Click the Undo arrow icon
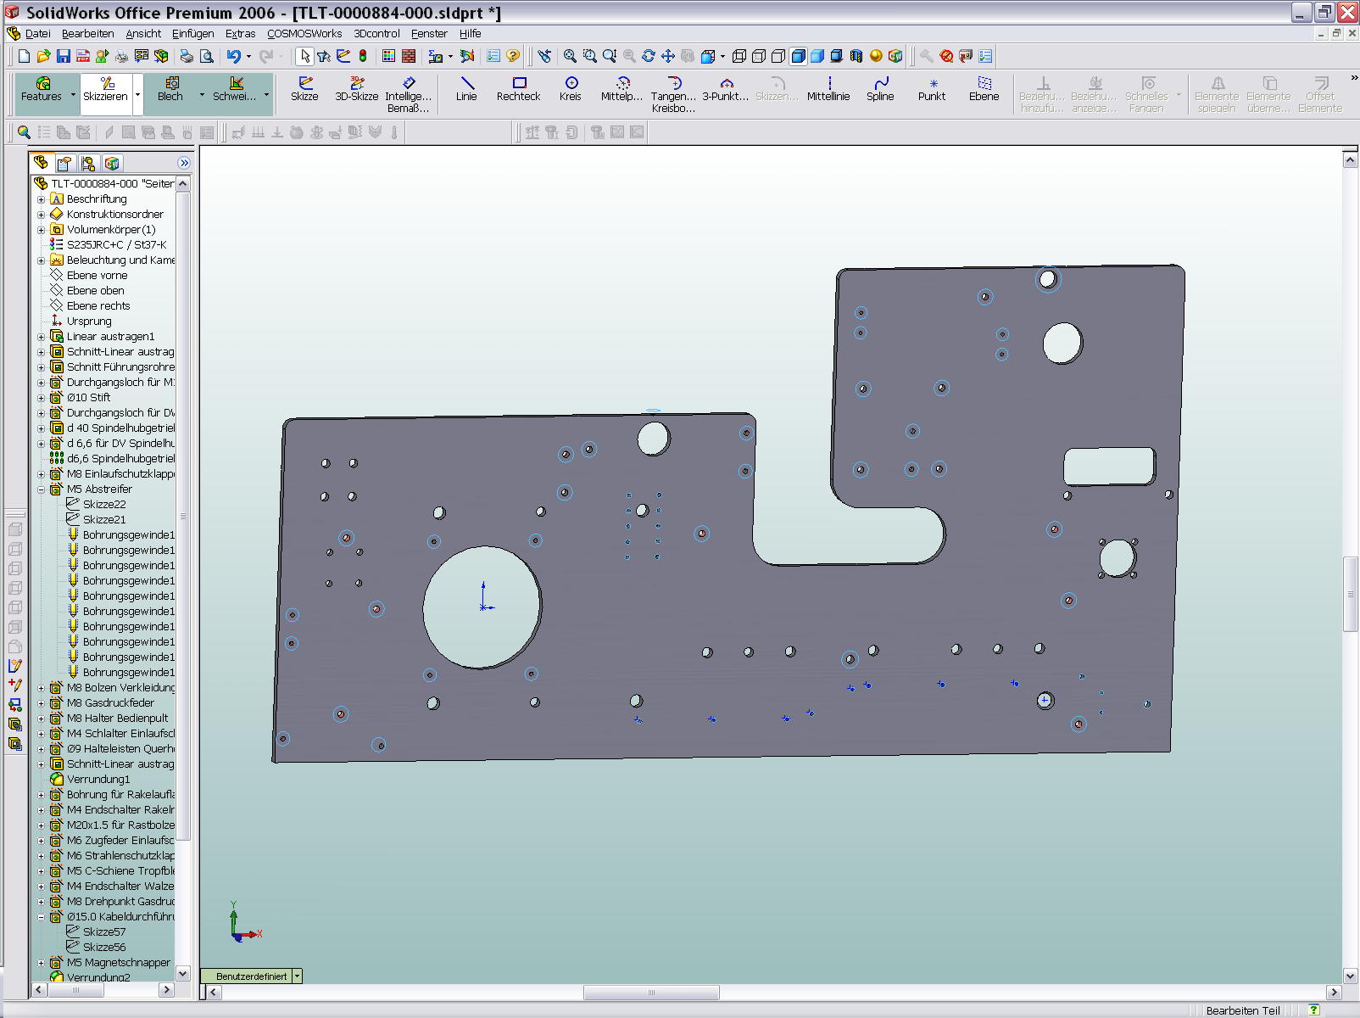Screen dimensions: 1360x1018 point(233,56)
